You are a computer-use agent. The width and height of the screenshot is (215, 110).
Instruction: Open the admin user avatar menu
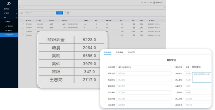[158, 3]
